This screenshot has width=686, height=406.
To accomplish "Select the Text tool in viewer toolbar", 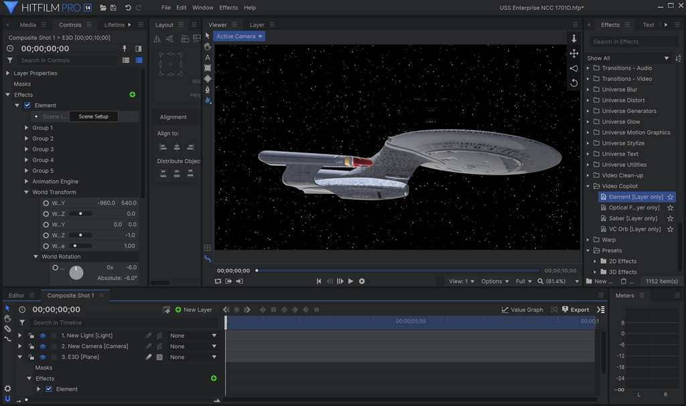I will (208, 58).
